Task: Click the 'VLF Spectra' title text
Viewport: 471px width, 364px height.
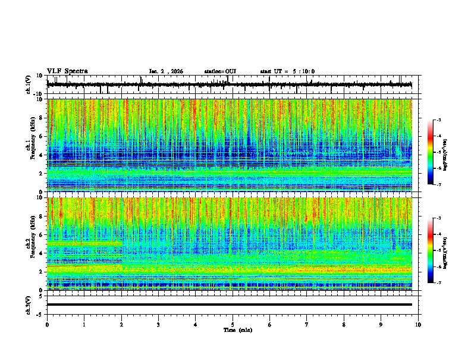Action: pos(67,71)
